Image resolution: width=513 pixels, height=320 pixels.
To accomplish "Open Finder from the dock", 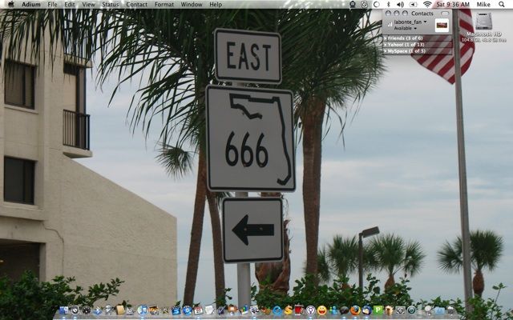I will click(63, 310).
